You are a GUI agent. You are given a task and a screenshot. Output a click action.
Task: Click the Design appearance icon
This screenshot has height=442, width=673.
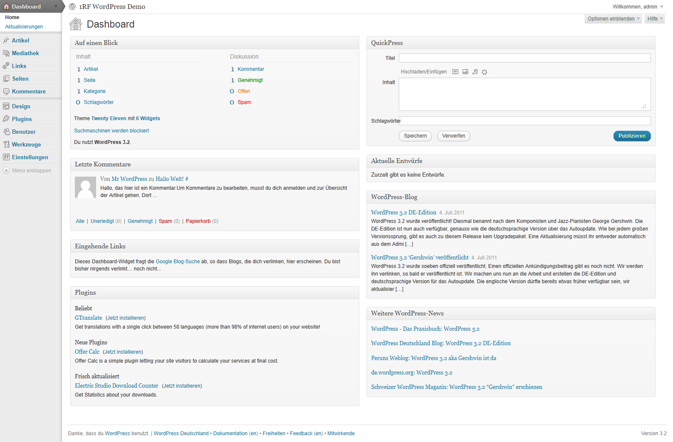6,106
